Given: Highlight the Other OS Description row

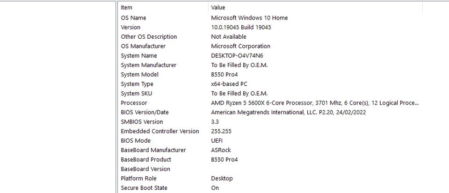Looking at the screenshot, I should [x=149, y=37].
